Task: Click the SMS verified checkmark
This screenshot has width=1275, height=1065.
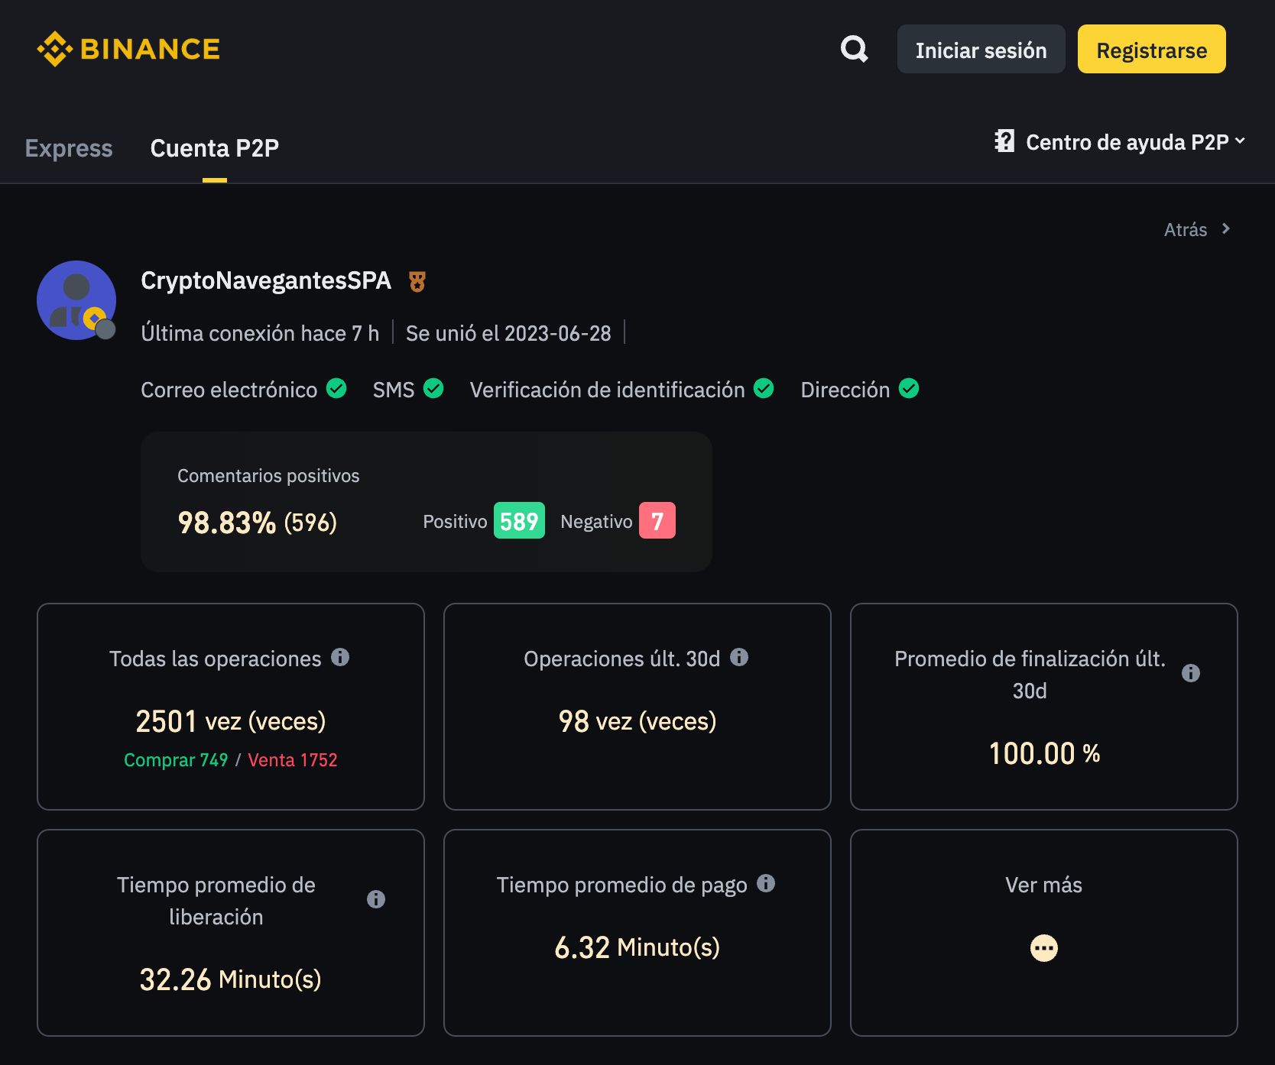Action: (x=433, y=389)
